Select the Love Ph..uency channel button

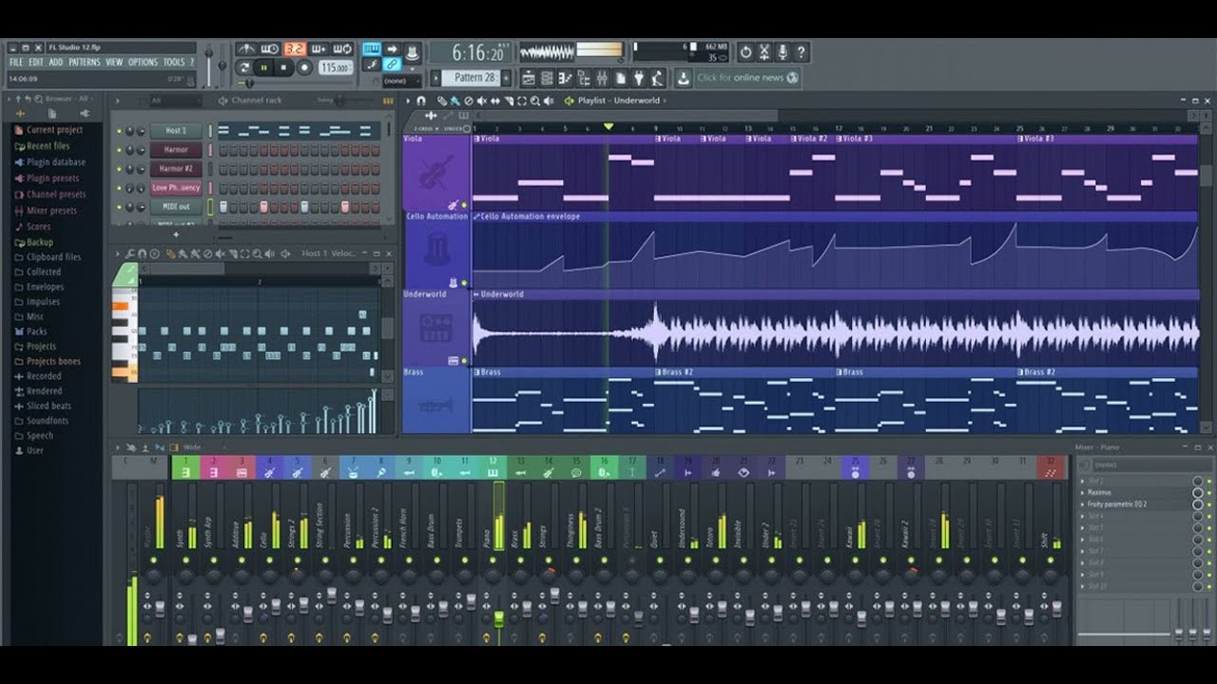pyautogui.click(x=176, y=188)
